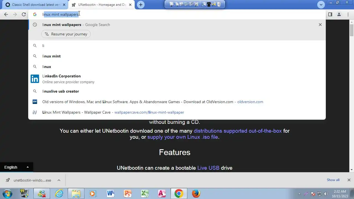Click the LinkedIn logo icon
Screen dimensions: 354x199
(x=35, y=79)
